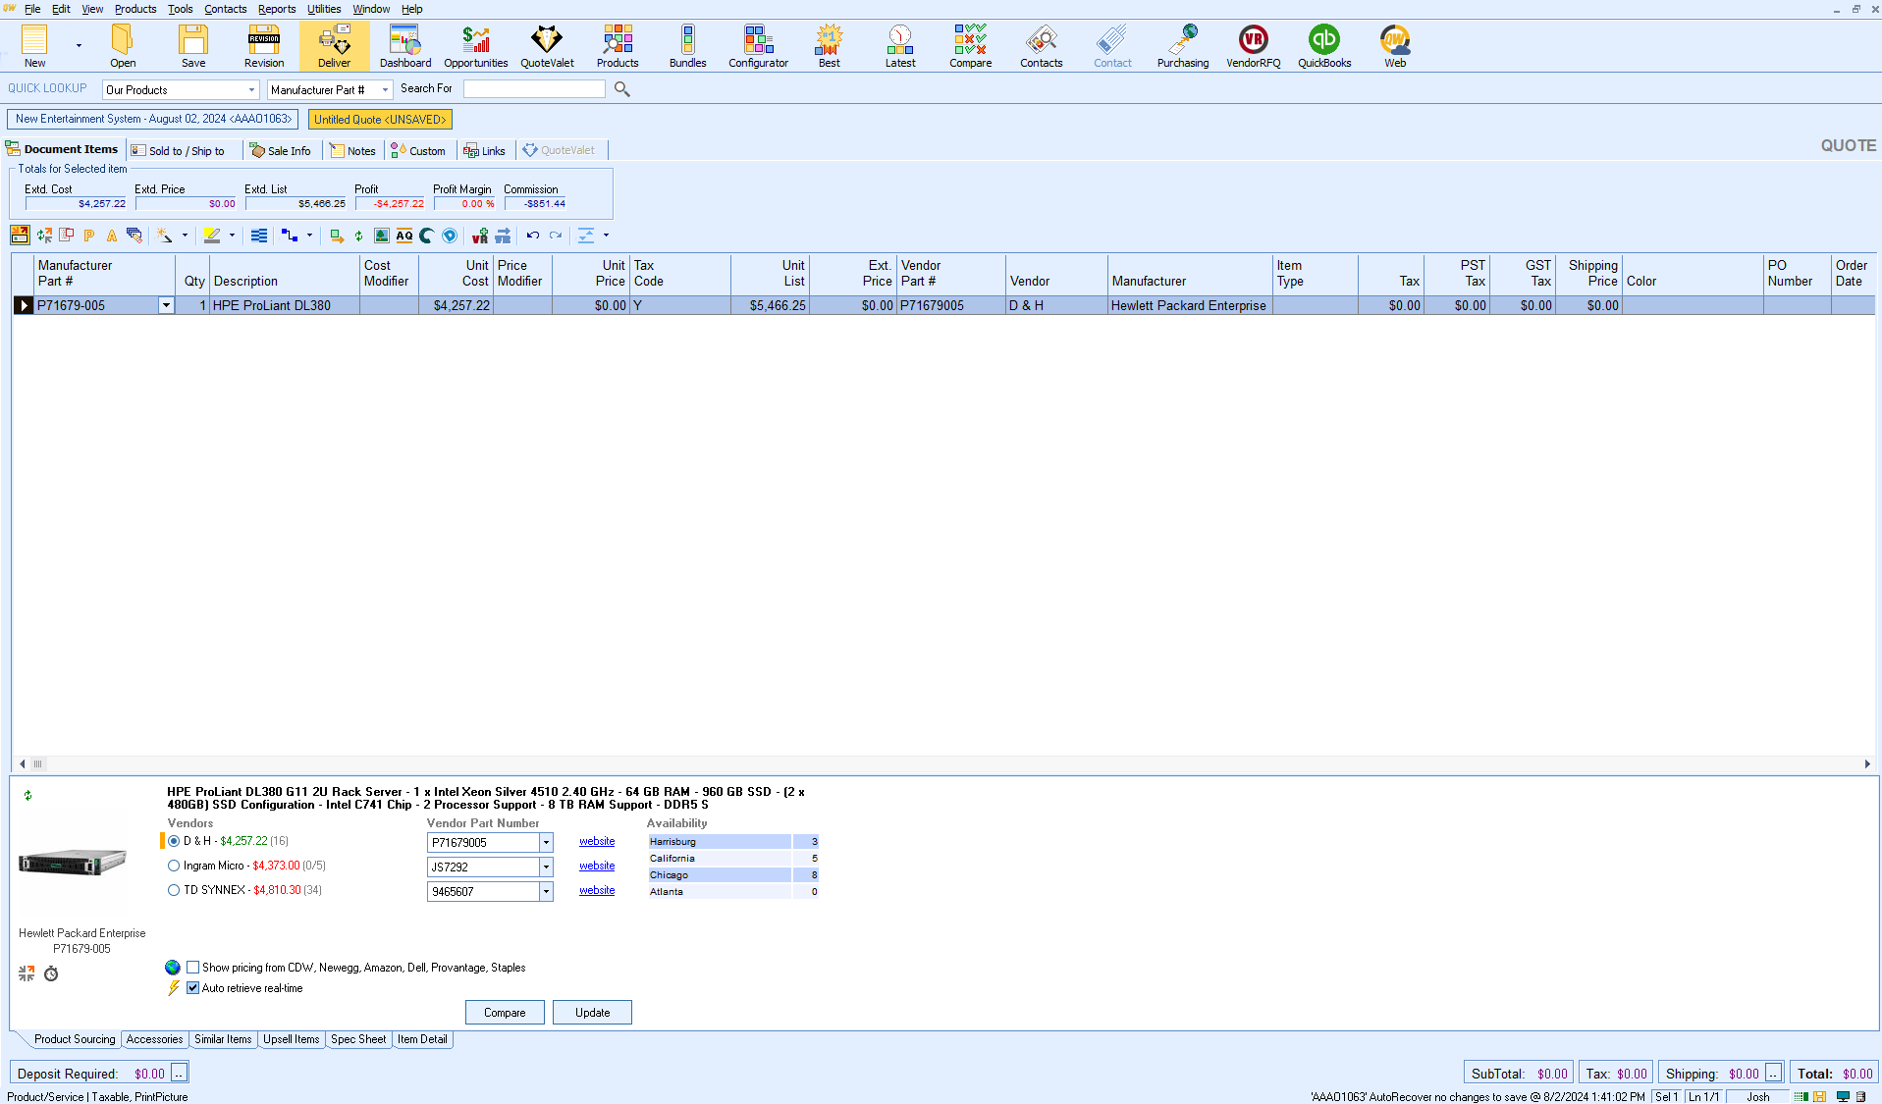1882x1104 pixels.
Task: Click the undo arrow in items toolbar
Action: (533, 236)
